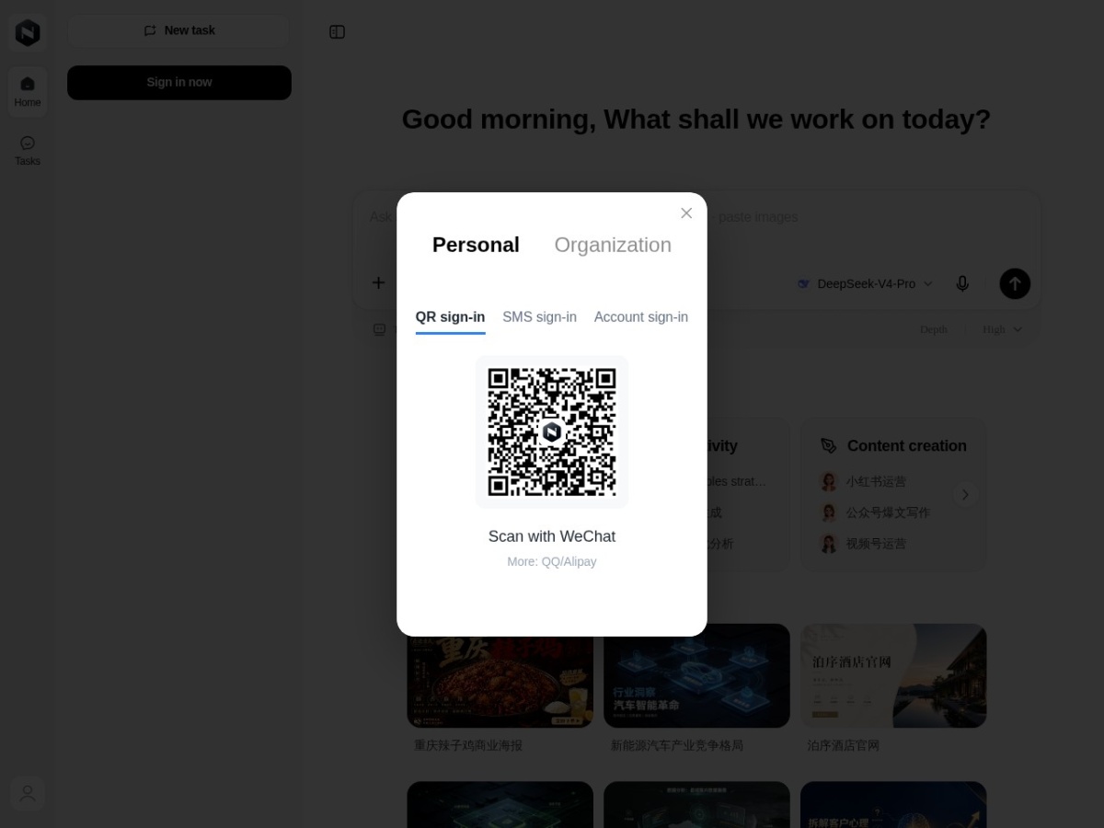This screenshot has height=828, width=1104.
Task: Click the user profile icon at sidebar bottom
Action: 28,793
